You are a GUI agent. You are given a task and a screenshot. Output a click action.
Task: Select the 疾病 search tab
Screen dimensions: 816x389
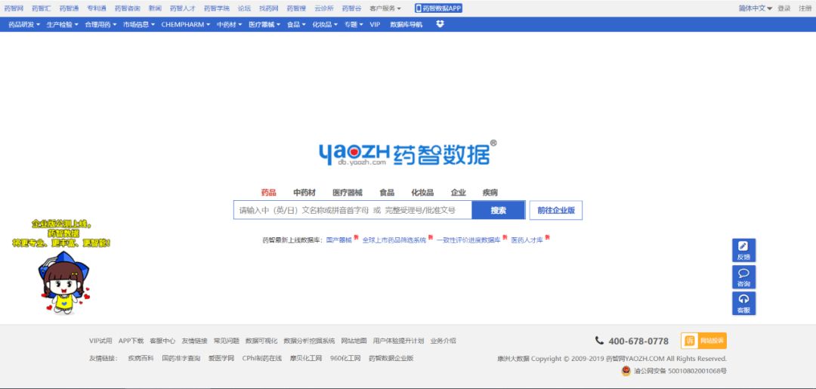point(490,193)
